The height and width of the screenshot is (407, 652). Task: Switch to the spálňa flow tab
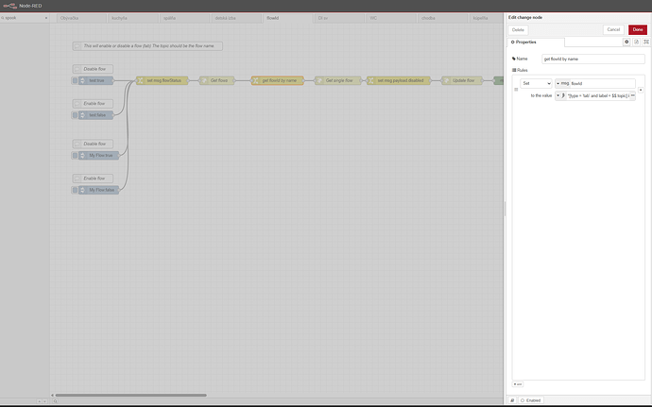point(185,18)
